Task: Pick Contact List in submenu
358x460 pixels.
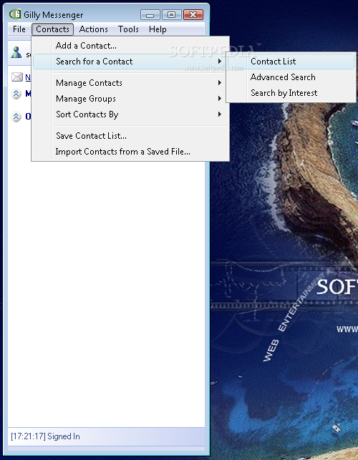Action: tap(291, 62)
